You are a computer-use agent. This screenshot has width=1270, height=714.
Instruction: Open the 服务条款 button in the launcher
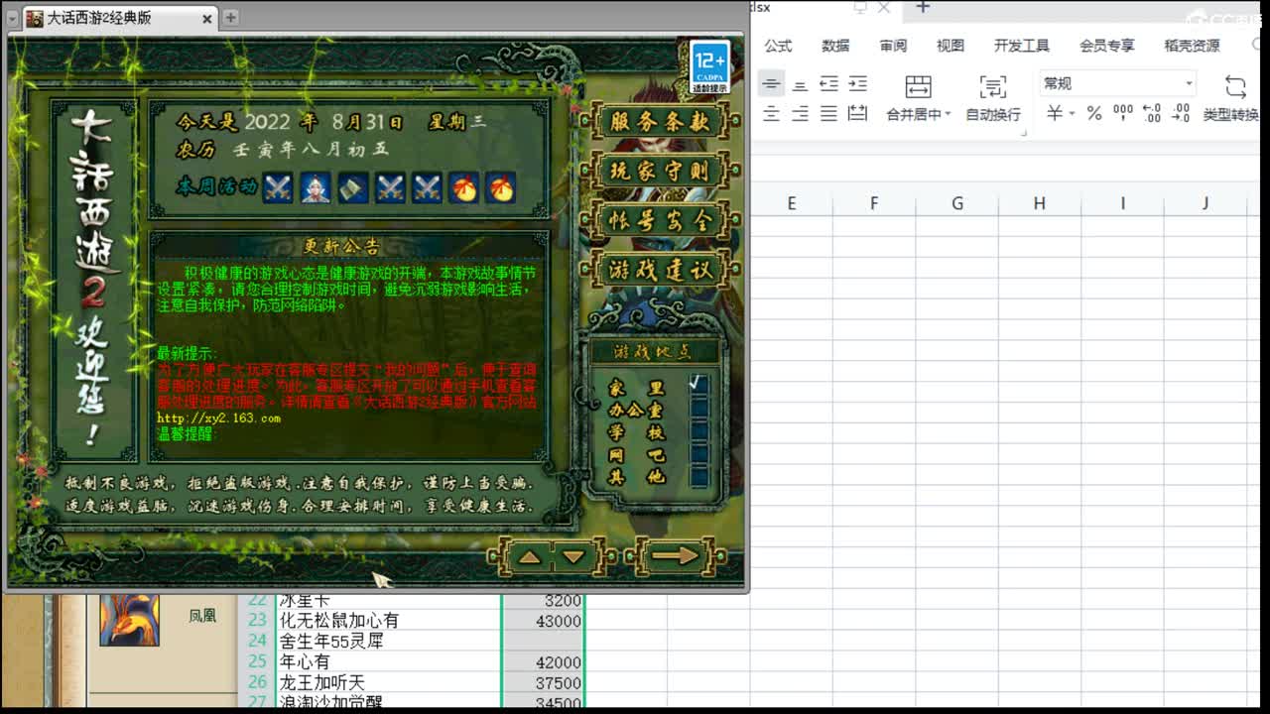pos(659,121)
